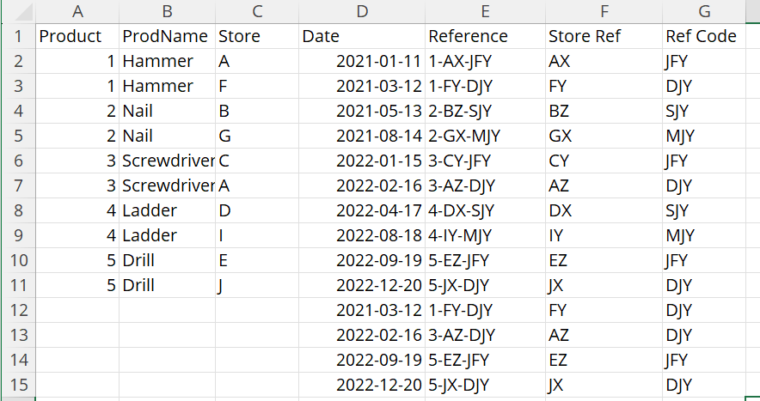Select column A header
The image size is (760, 401).
click(x=77, y=12)
